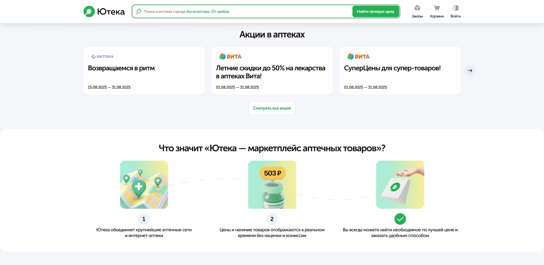Click the magnifying glass search icon
Image resolution: width=544 pixels, height=265 pixels.
pyautogui.click(x=139, y=11)
